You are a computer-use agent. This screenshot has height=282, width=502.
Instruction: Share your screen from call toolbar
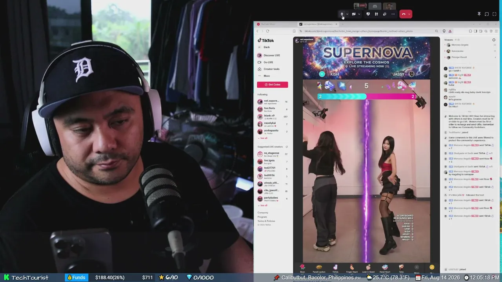(368, 14)
